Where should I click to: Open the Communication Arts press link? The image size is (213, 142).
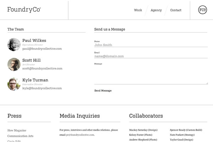click(x=20, y=136)
